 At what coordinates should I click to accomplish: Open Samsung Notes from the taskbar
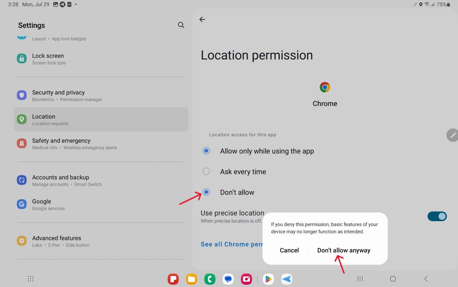(173, 279)
